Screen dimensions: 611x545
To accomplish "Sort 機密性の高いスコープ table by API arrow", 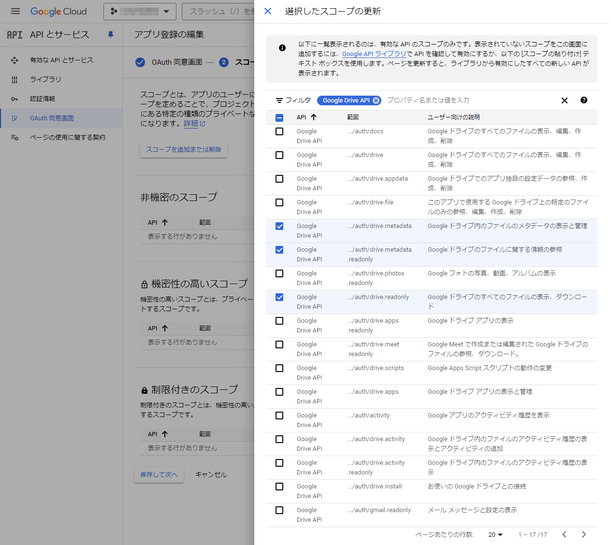I will (165, 328).
